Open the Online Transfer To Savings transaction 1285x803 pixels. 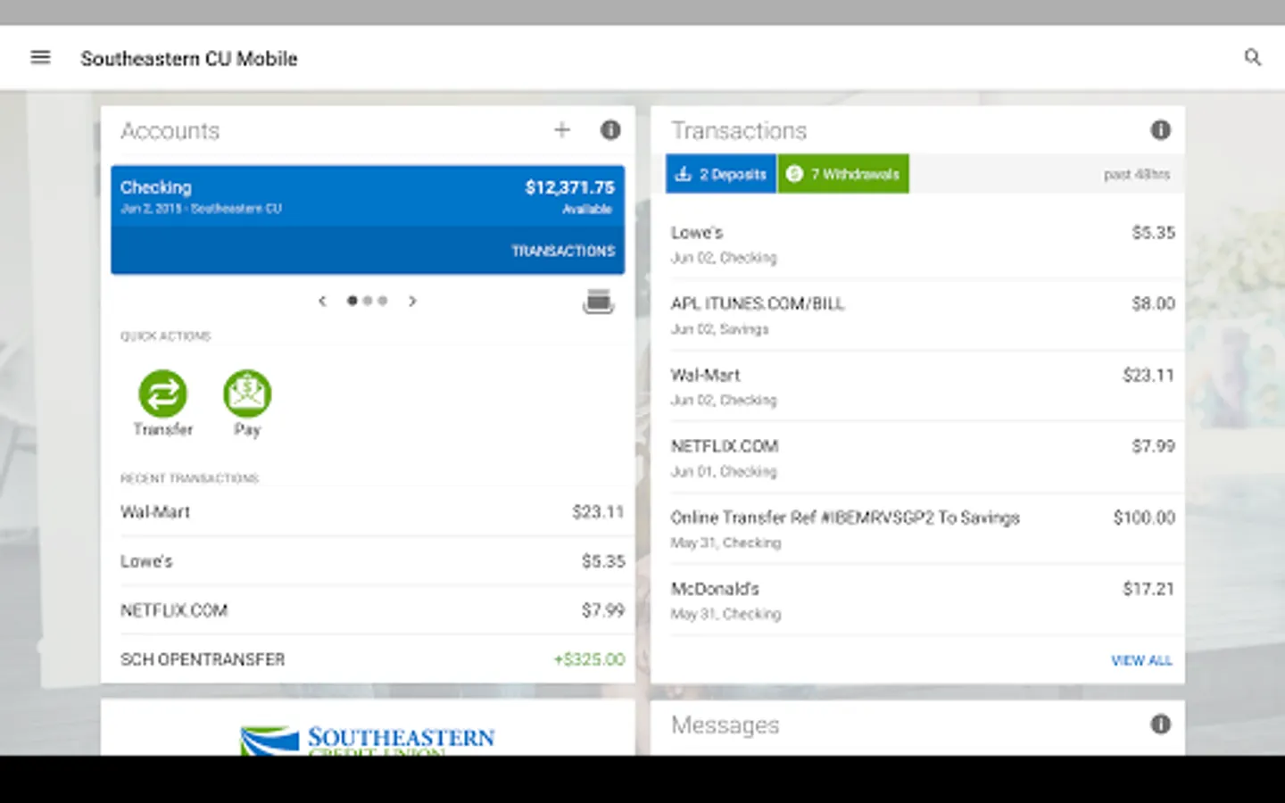(923, 529)
